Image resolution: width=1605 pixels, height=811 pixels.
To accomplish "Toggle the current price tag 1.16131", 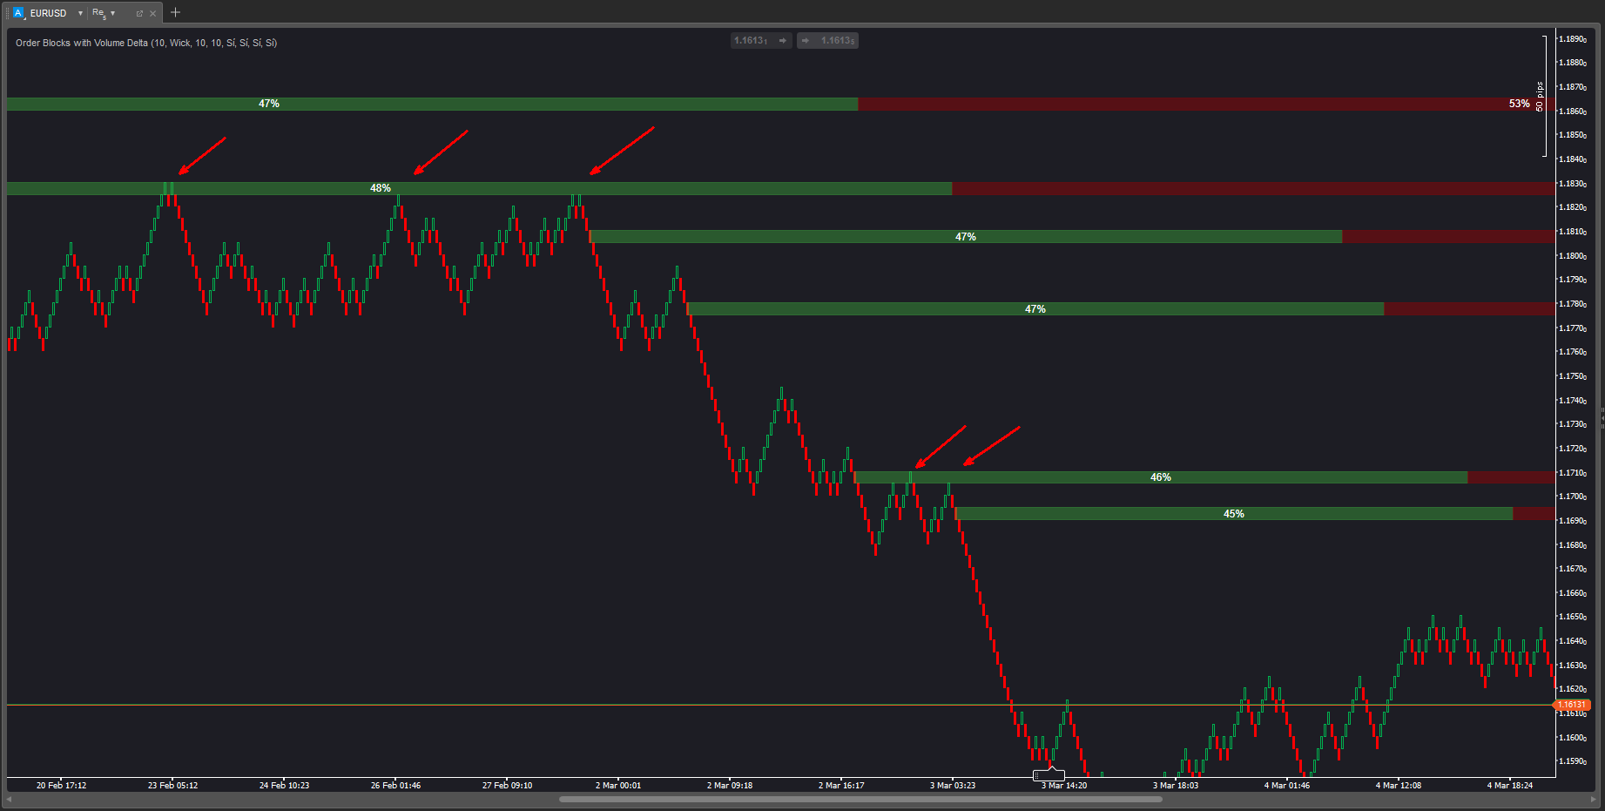I will tap(1573, 704).
